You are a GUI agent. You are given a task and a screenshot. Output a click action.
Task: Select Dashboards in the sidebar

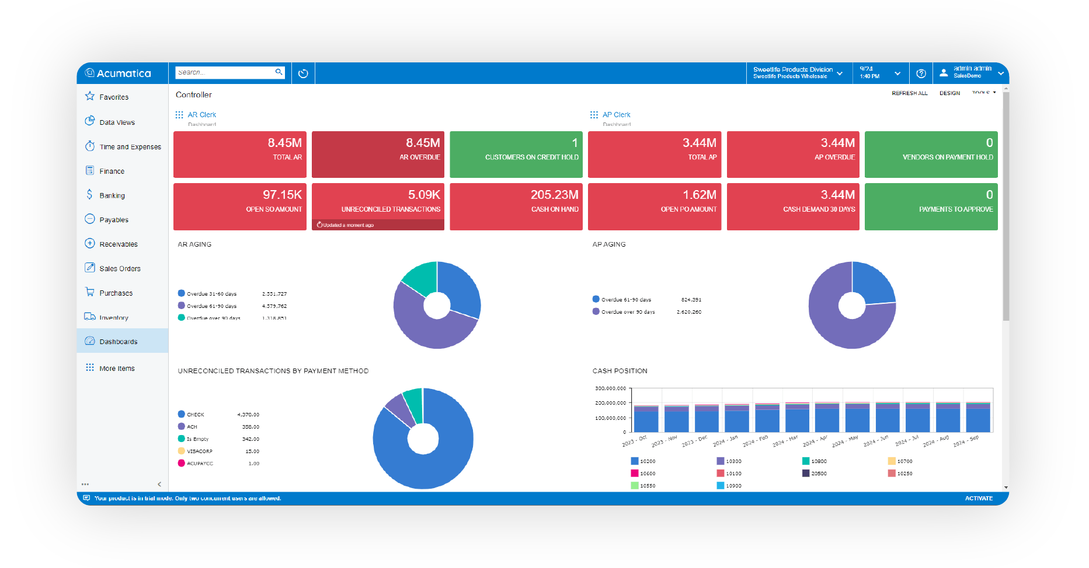[x=123, y=341]
